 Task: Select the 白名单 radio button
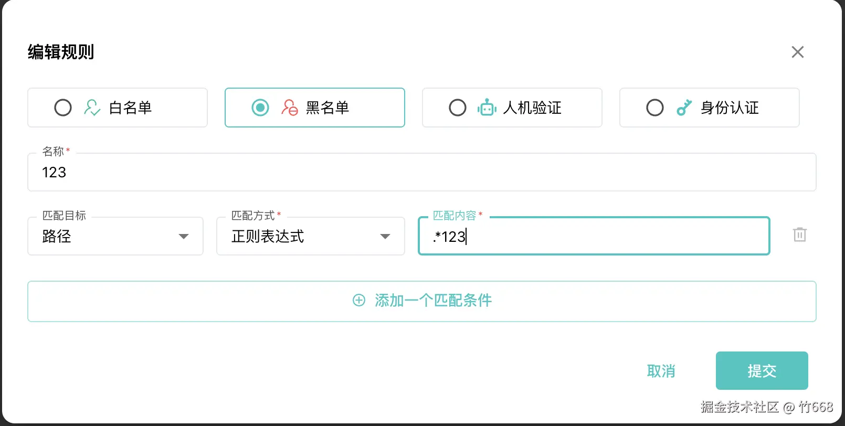pyautogui.click(x=63, y=108)
